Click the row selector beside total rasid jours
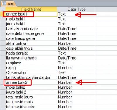This screenshot has width=117, height=110. pos(3,97)
